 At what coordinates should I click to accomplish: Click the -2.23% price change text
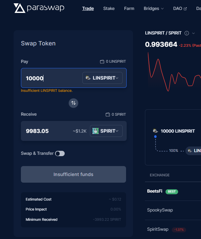[x=190, y=45]
